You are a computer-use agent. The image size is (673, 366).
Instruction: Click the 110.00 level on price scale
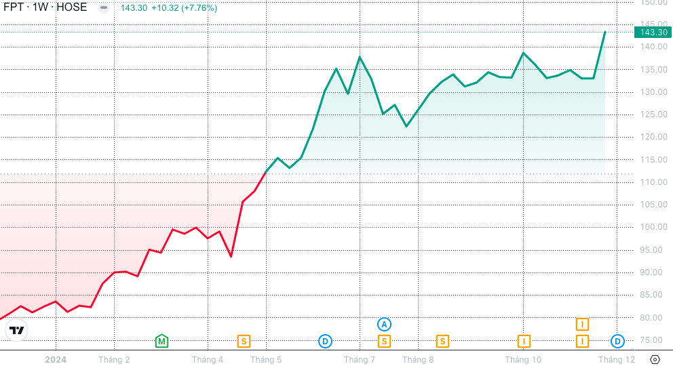pyautogui.click(x=653, y=182)
